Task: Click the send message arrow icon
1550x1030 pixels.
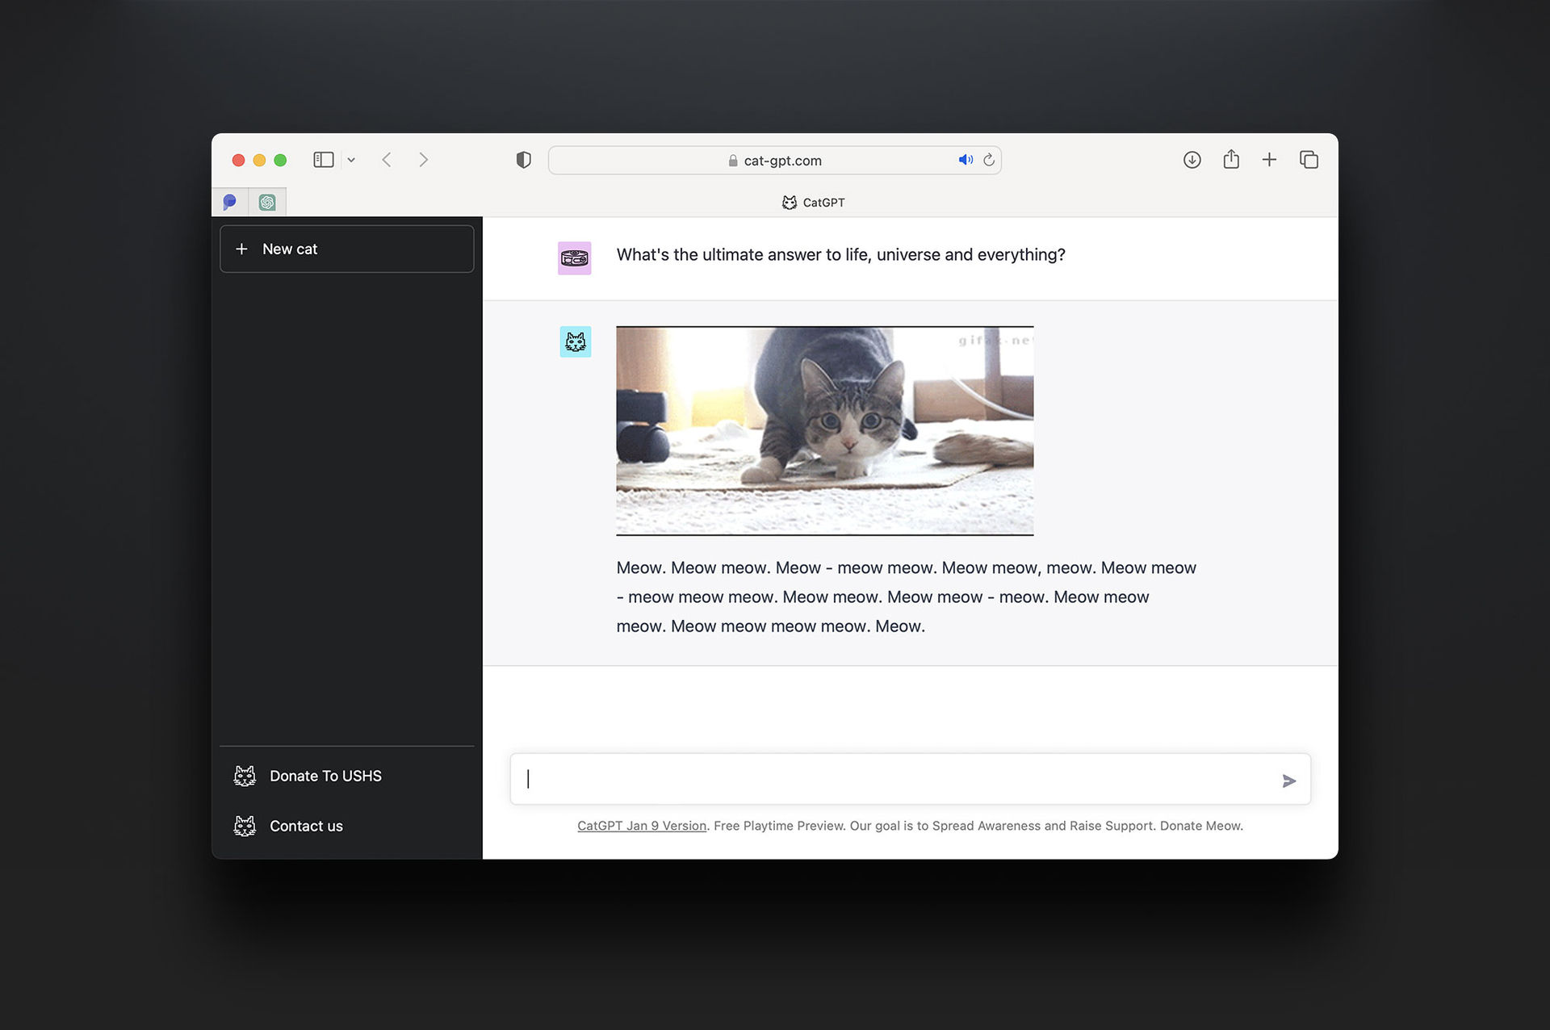Action: click(x=1288, y=781)
